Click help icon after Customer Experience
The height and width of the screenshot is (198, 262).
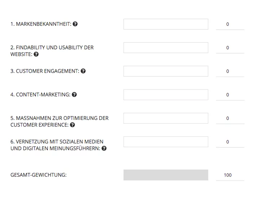pyautogui.click(x=72, y=125)
